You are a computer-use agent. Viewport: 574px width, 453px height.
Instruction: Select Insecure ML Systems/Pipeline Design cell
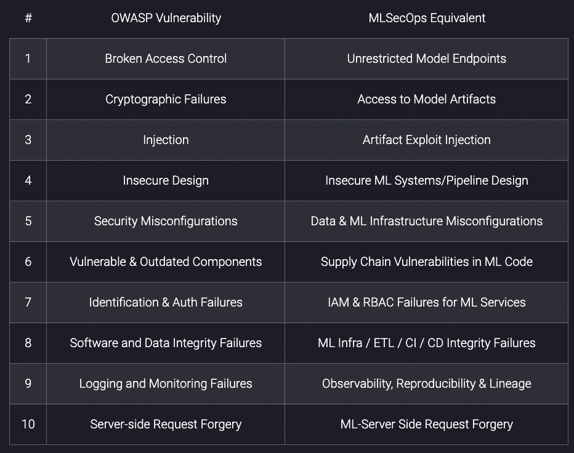coord(426,180)
